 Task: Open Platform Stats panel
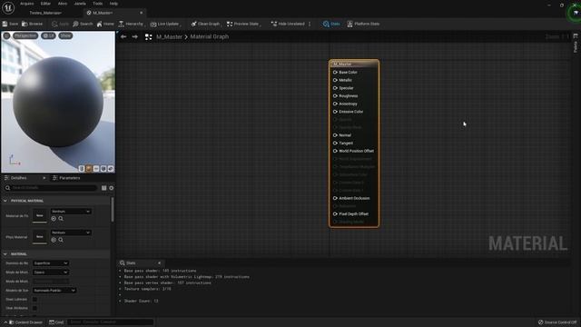click(363, 24)
